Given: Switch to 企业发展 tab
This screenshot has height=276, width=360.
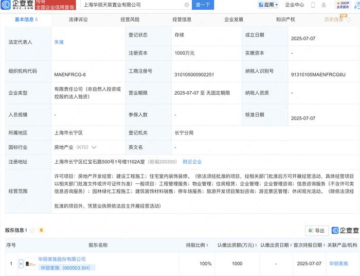Looking at the screenshot, I should (233, 20).
